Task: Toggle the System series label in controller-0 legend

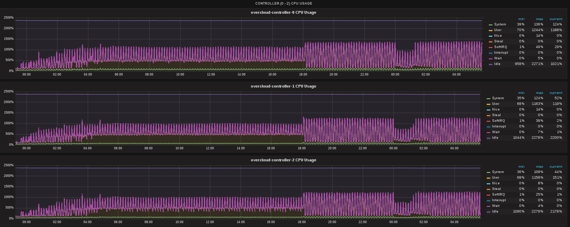Action: [500, 24]
